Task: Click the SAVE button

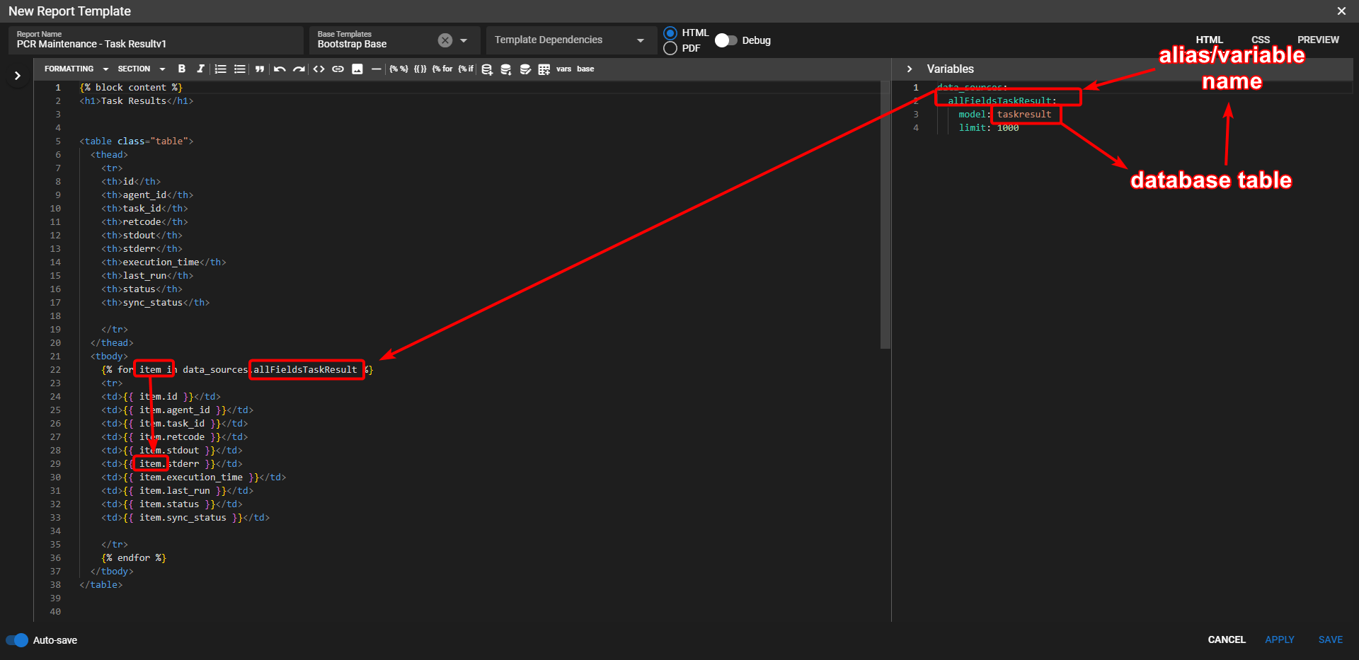Action: [1329, 639]
